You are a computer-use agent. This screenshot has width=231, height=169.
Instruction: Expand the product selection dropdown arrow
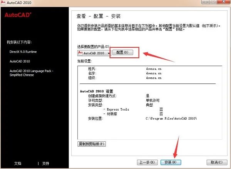(x=109, y=52)
